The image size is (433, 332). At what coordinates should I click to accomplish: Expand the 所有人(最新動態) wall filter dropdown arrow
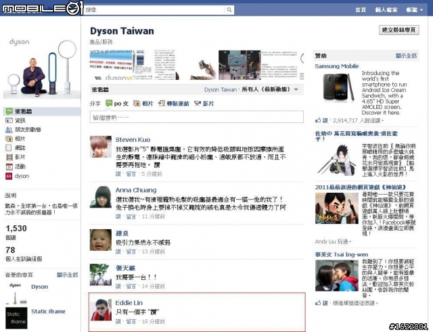point(296,89)
